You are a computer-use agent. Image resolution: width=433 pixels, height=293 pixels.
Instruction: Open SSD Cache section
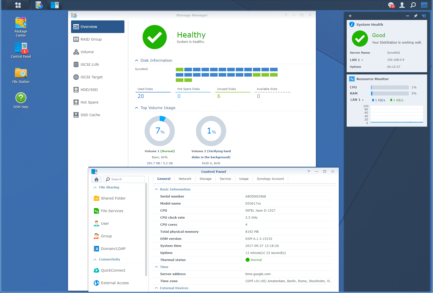(x=98, y=115)
